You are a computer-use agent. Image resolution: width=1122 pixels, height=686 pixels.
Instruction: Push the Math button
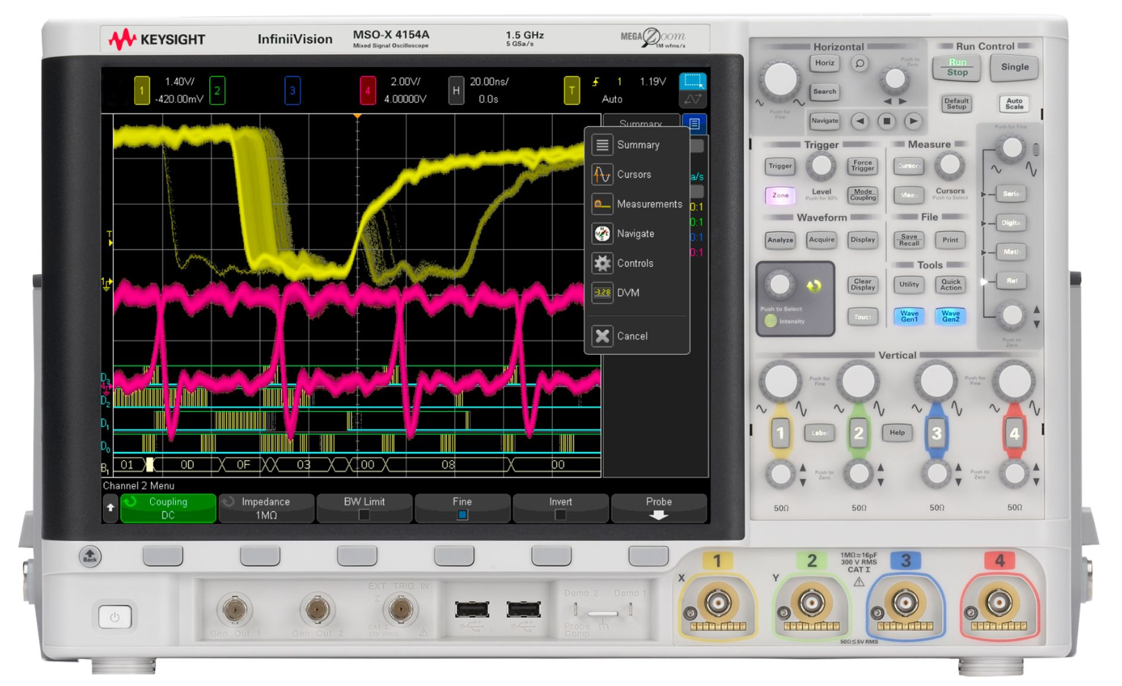[x=1011, y=252]
